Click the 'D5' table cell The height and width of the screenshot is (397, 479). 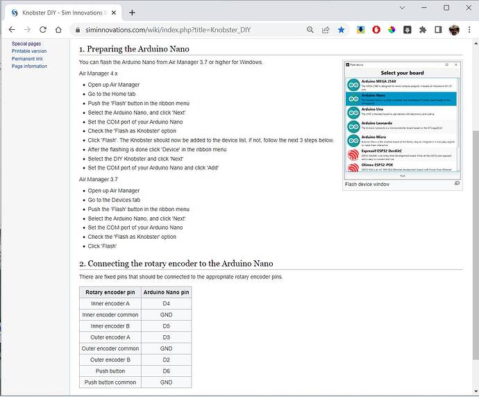tap(166, 326)
